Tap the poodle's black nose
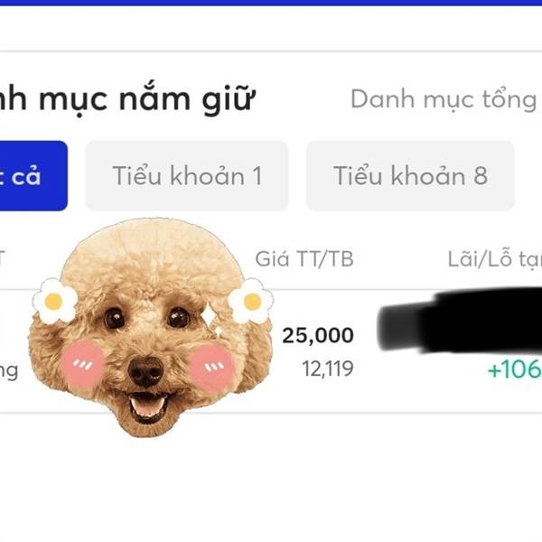 (145, 372)
